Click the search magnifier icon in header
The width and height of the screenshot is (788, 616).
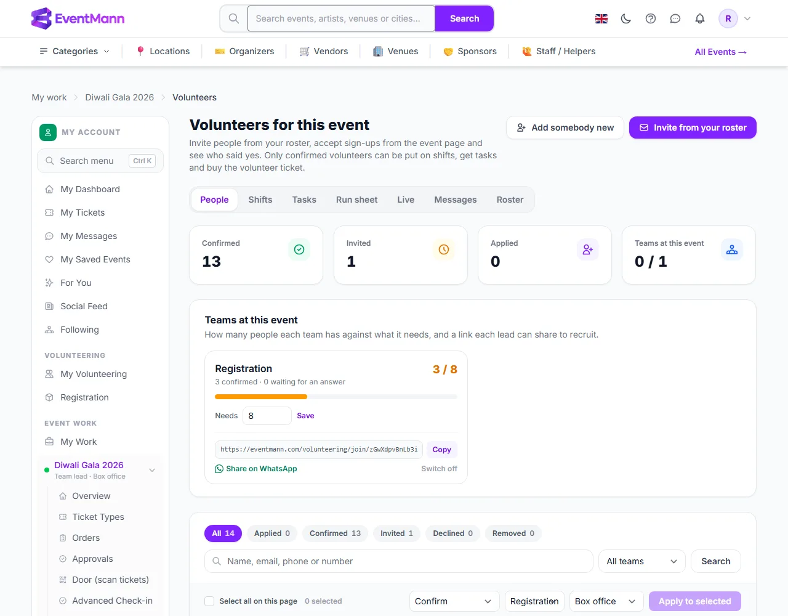click(234, 18)
